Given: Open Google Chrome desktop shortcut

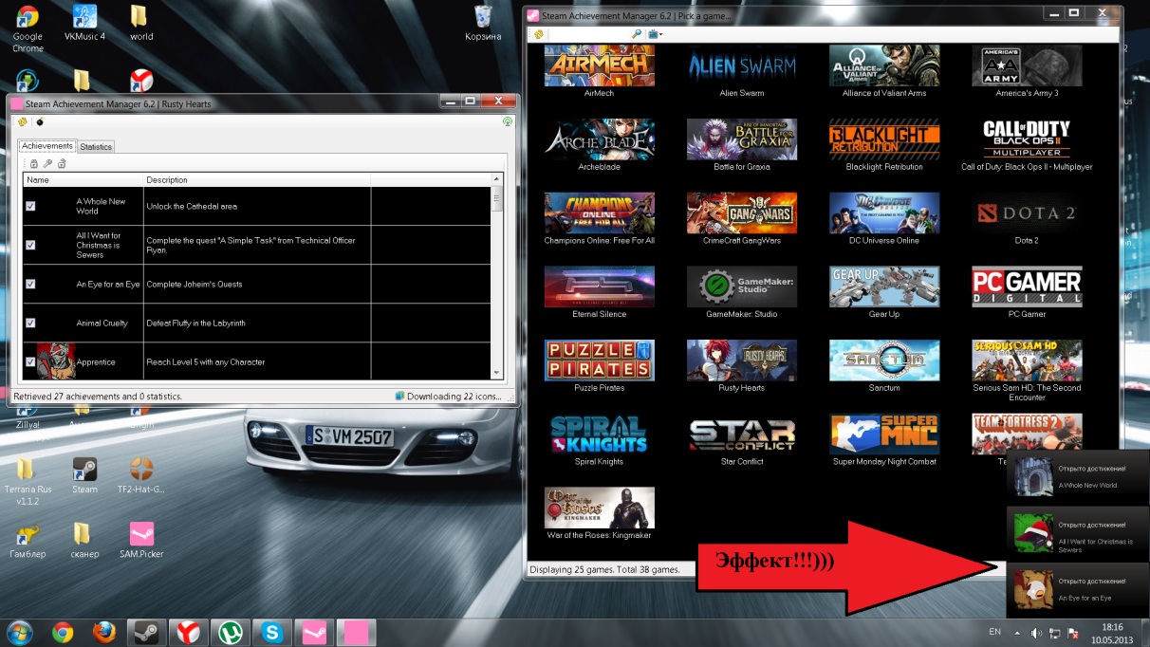Looking at the screenshot, I should tap(28, 28).
